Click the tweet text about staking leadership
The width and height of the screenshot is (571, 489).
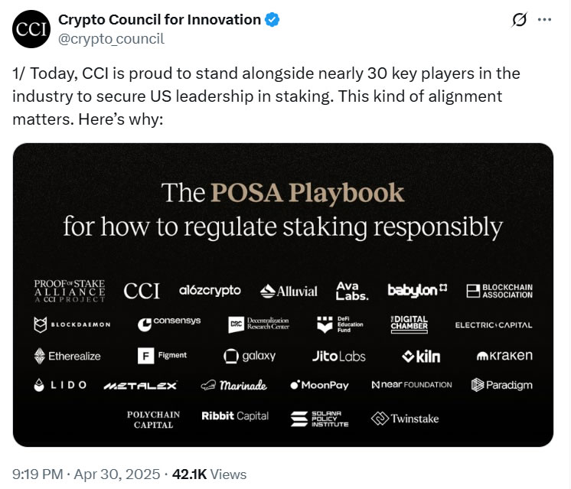point(268,97)
